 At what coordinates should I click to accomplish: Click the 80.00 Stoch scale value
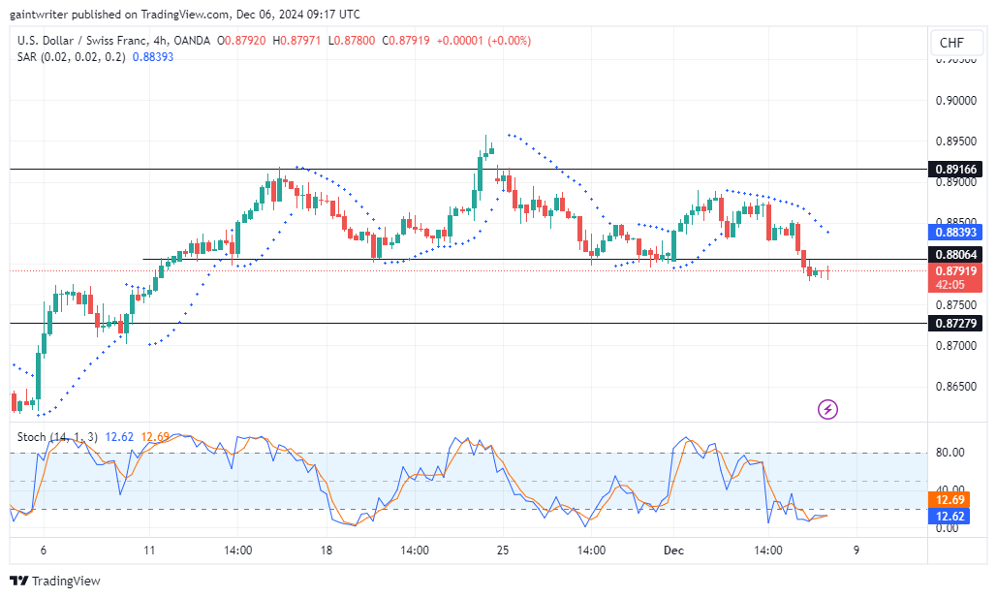click(x=950, y=453)
